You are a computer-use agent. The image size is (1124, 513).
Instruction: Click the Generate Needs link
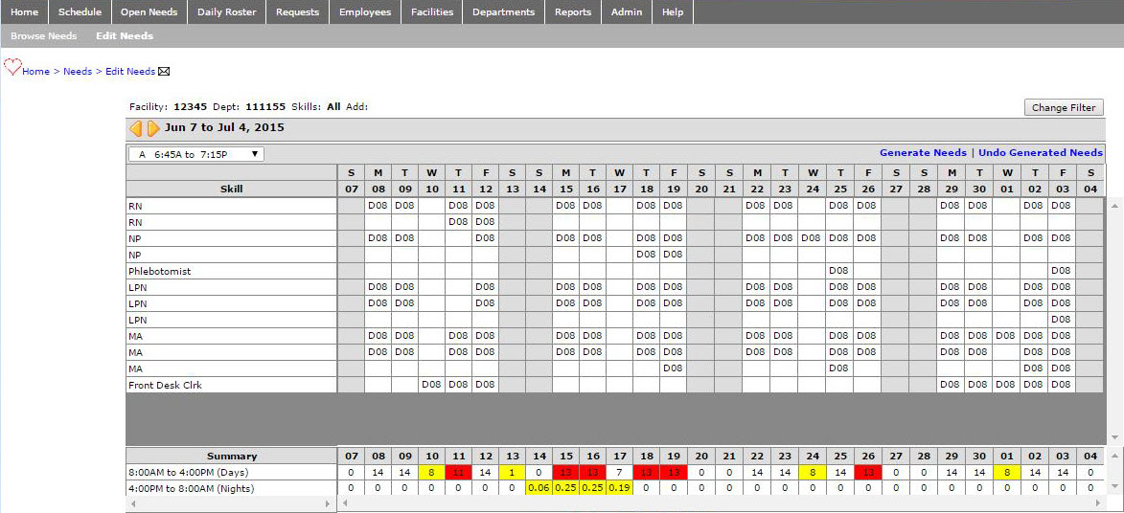click(923, 153)
